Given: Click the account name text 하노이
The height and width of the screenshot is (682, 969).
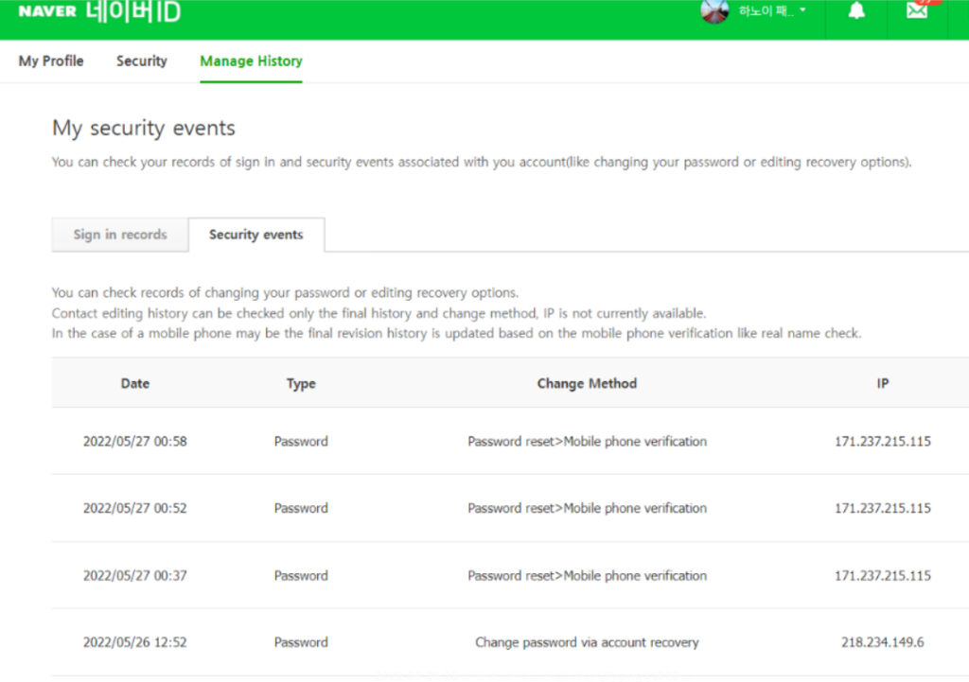Looking at the screenshot, I should [x=766, y=10].
